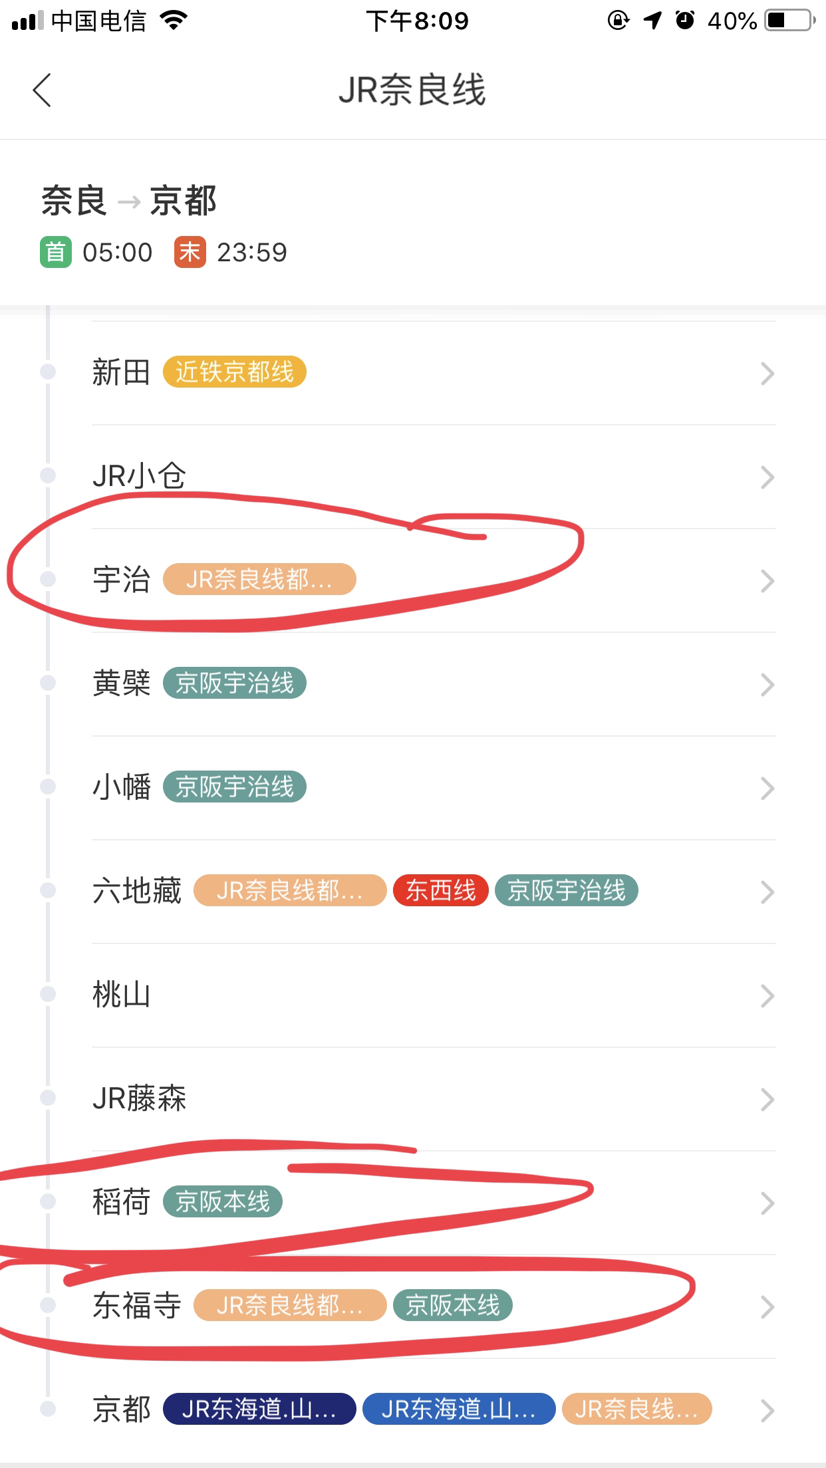826x1468 pixels.
Task: Tap the location arrow status icon
Action: [x=652, y=21]
